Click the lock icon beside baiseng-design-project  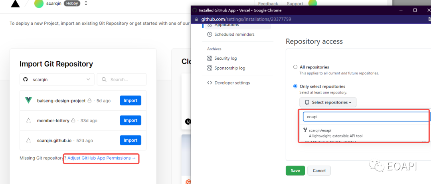pos(89,101)
